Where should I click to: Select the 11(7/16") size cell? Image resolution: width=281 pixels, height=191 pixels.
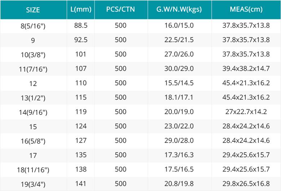tap(33, 69)
